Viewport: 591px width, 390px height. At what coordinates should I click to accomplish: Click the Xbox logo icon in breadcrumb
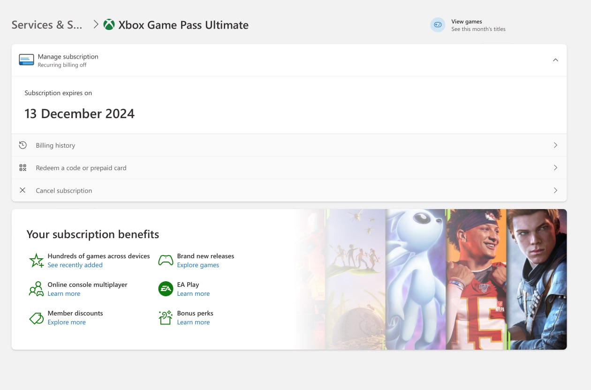click(109, 25)
